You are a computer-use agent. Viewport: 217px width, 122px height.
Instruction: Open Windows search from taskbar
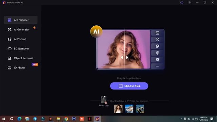(x=12, y=119)
